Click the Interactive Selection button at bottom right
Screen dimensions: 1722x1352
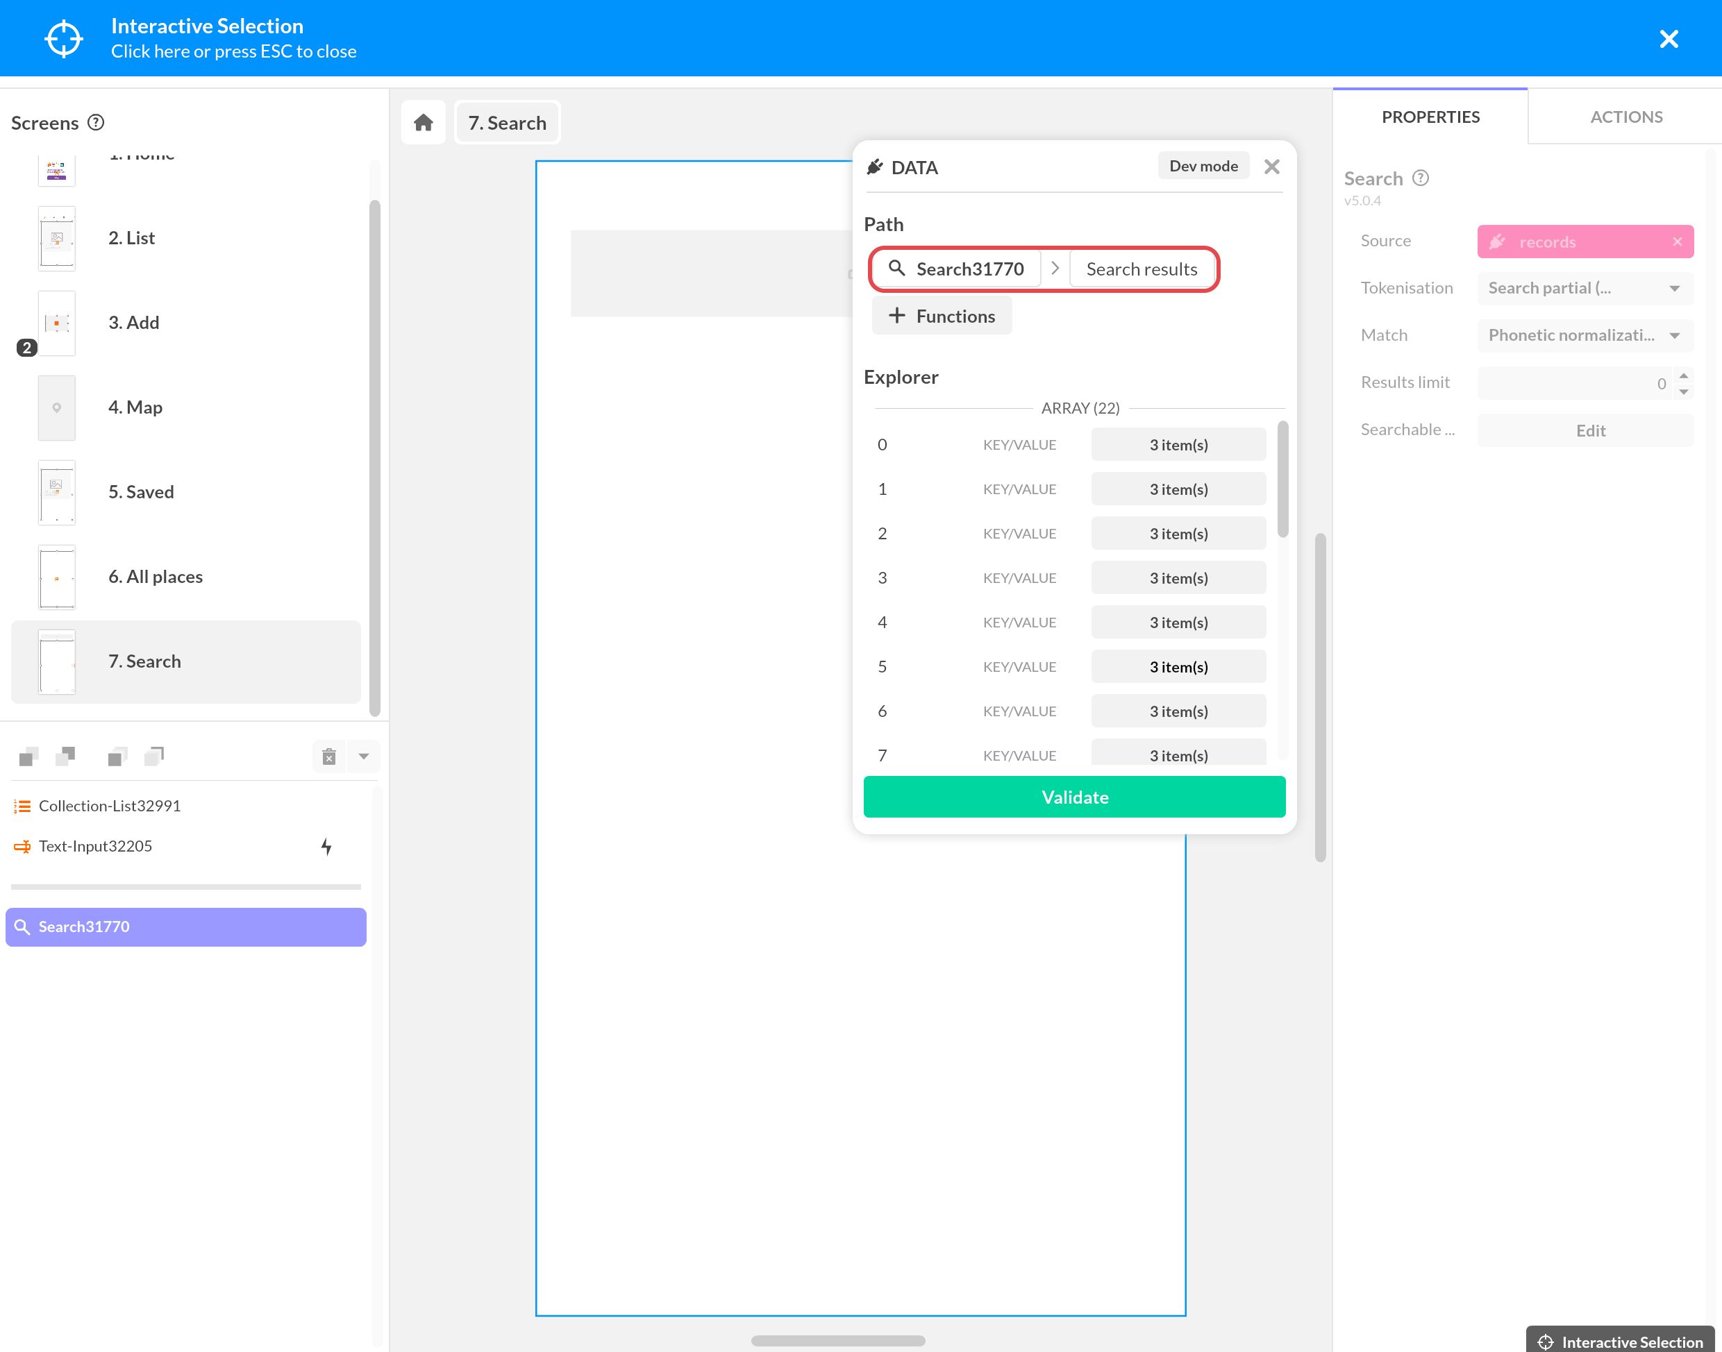[1620, 1341]
